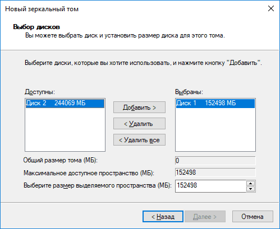Click the Общий размер тома value field
The image size is (280, 229).
click(x=215, y=161)
